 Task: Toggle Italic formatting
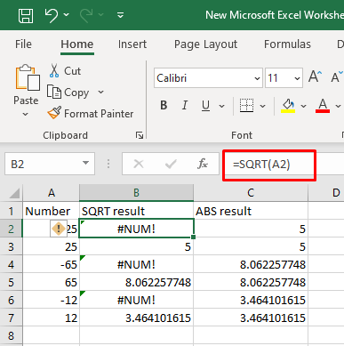[x=185, y=106]
